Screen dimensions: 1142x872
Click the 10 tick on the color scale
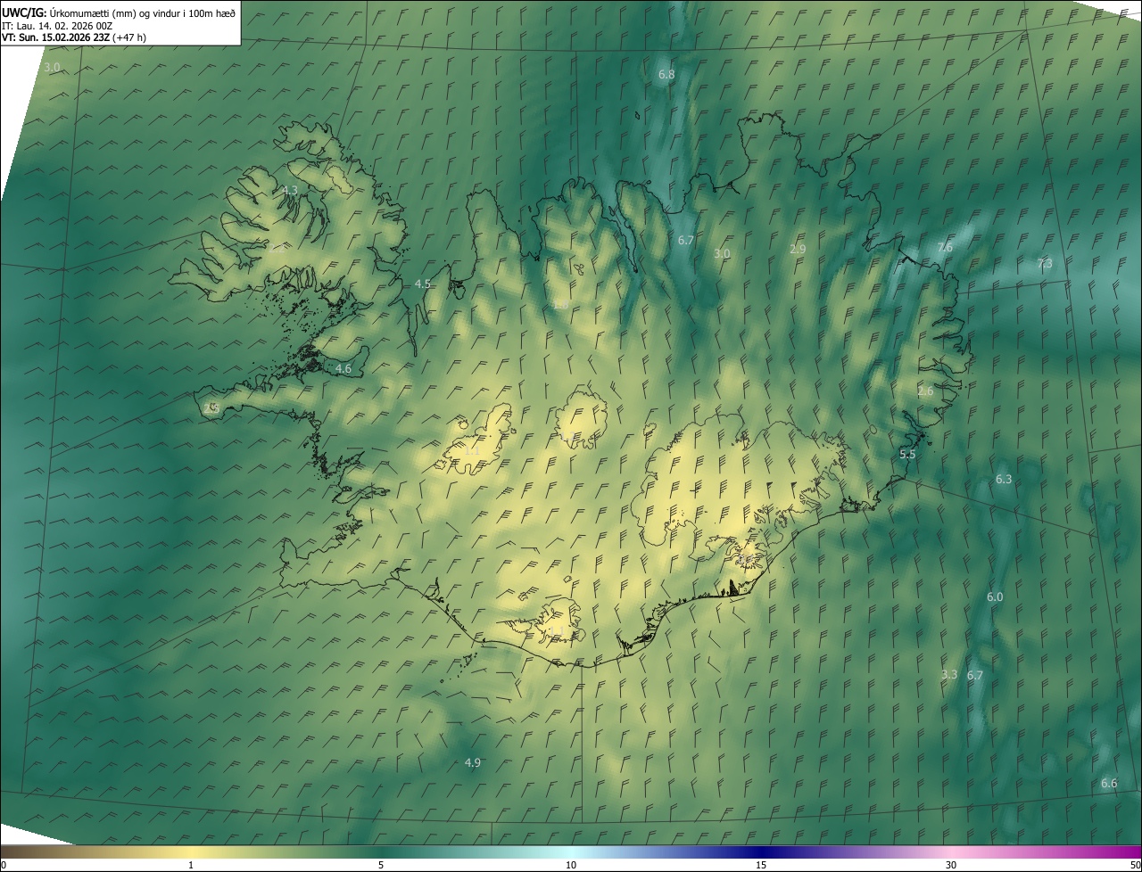[571, 866]
